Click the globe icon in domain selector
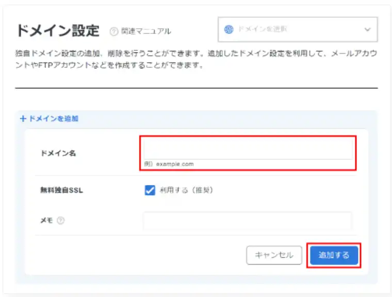Image resolution: width=392 pixels, height=297 pixels. (228, 29)
